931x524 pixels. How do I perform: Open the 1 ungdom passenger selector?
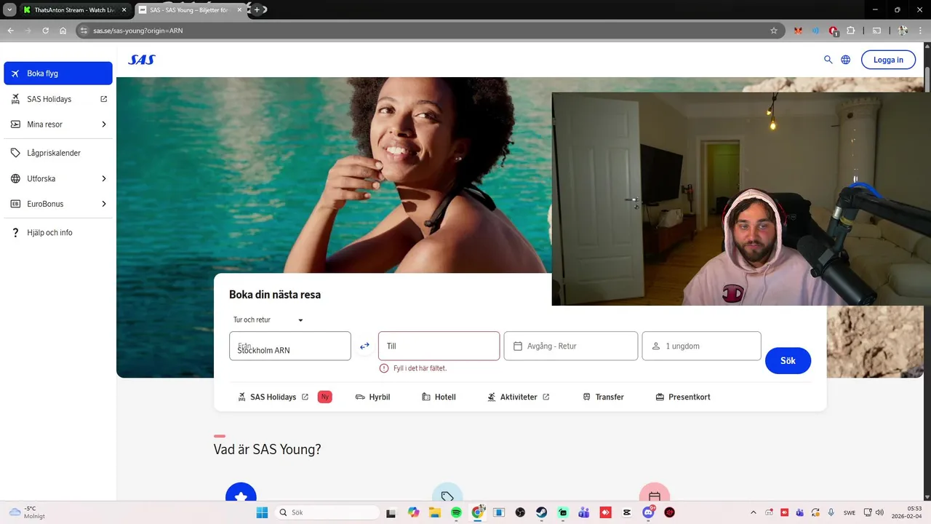tap(701, 346)
